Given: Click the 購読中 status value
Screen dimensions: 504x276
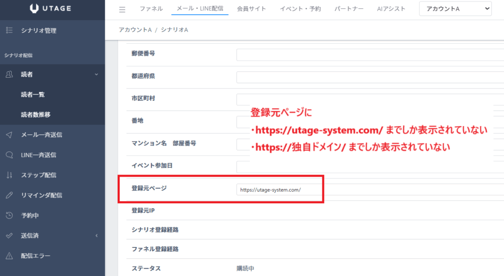Looking at the screenshot, I should tap(245, 268).
